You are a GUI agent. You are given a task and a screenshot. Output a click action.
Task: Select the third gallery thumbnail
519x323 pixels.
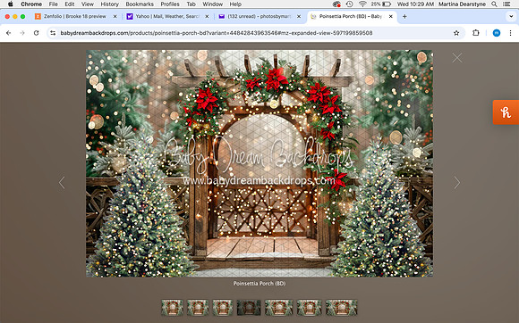[x=223, y=308]
